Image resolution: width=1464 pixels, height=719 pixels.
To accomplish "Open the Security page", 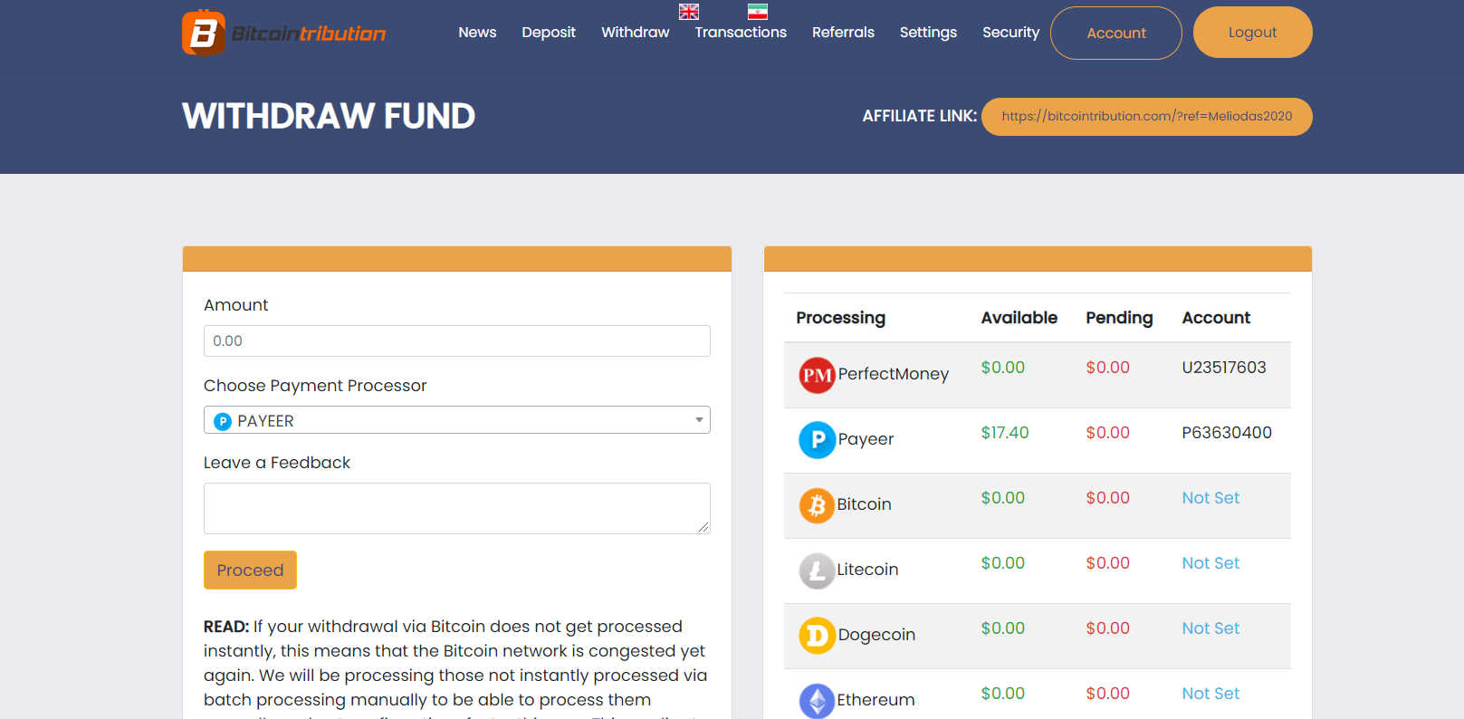I will tap(1010, 33).
